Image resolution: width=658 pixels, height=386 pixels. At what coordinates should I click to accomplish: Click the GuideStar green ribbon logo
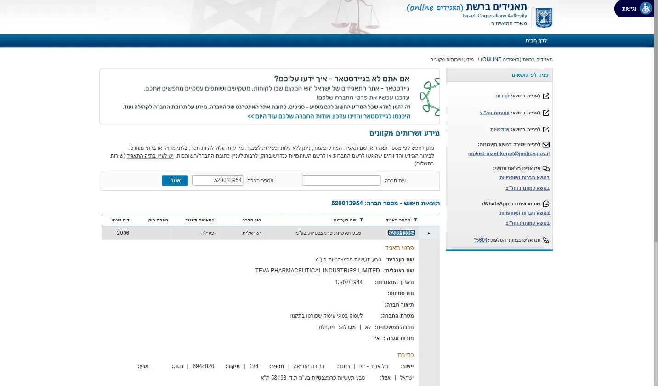429,96
